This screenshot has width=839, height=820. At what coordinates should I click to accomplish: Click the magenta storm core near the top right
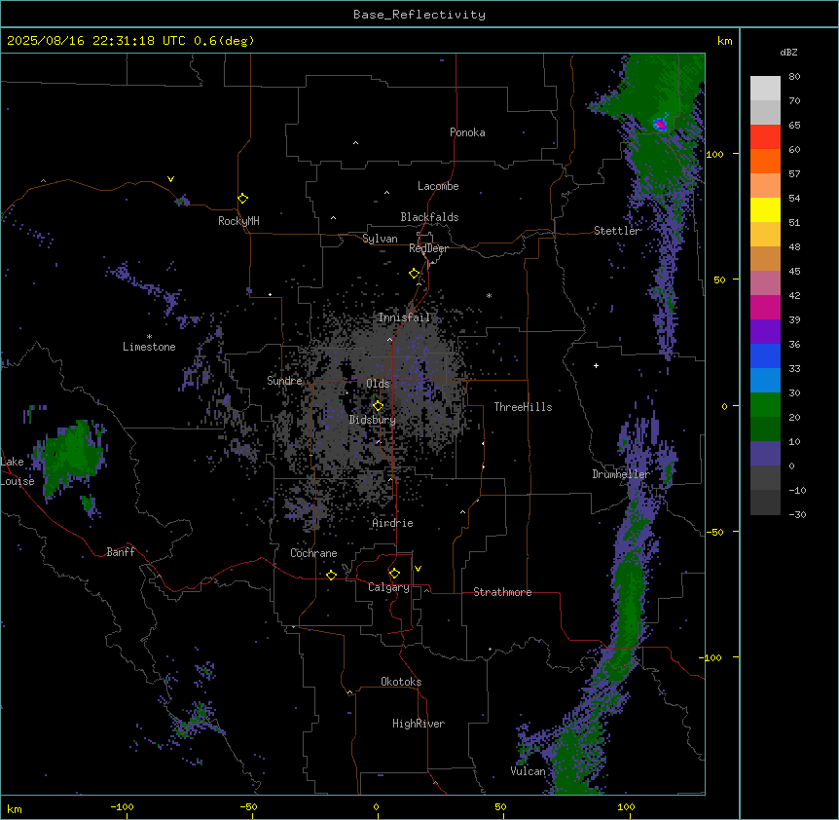(x=660, y=125)
